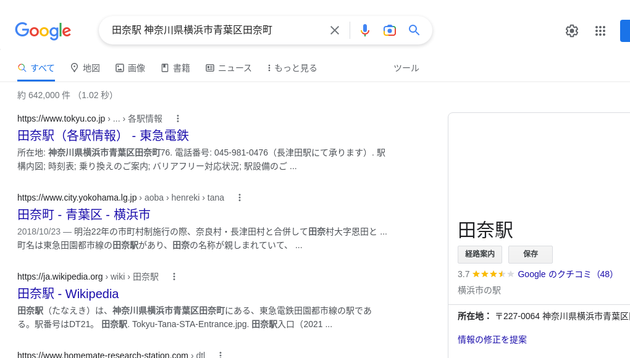This screenshot has height=358, width=630.
Task: Click the 経路案内 directions button
Action: [x=480, y=254]
